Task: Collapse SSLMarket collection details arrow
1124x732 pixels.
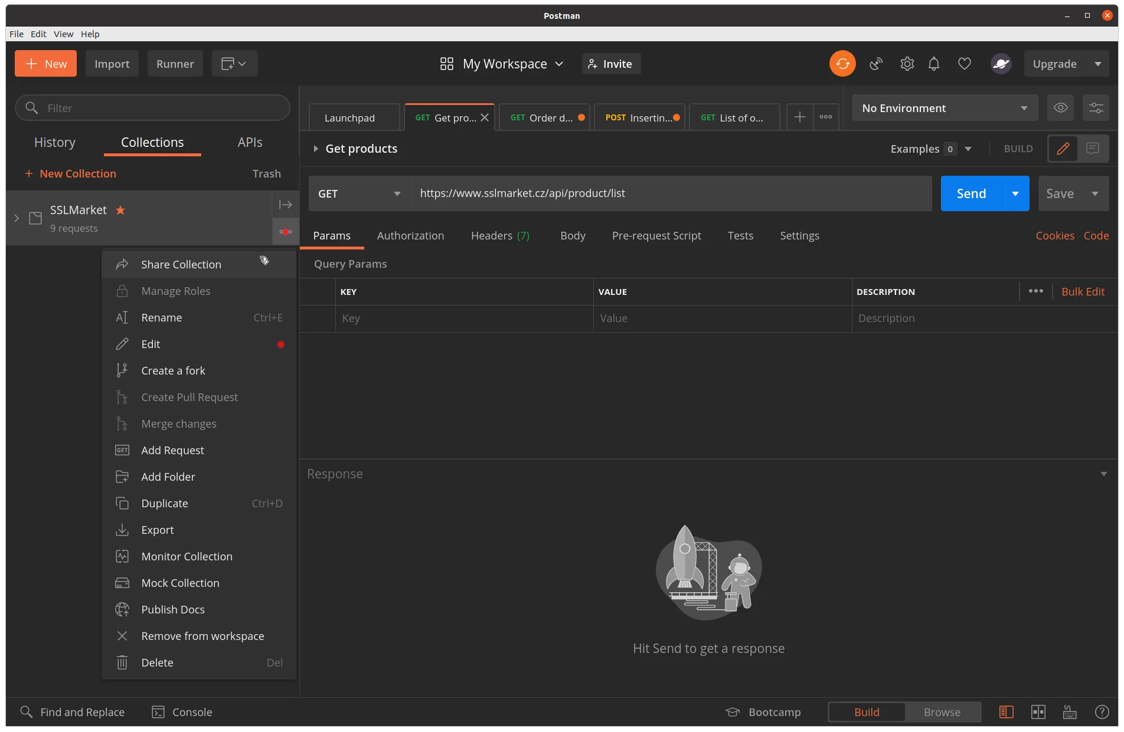Action: point(286,205)
